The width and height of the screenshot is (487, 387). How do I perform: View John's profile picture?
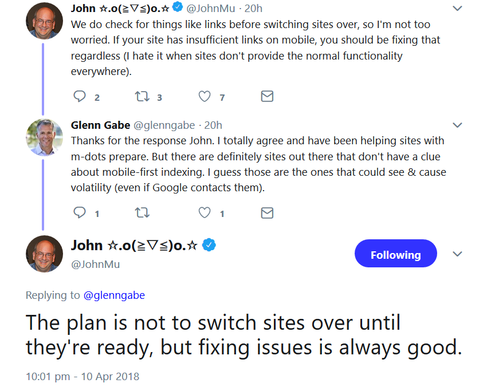point(44,21)
